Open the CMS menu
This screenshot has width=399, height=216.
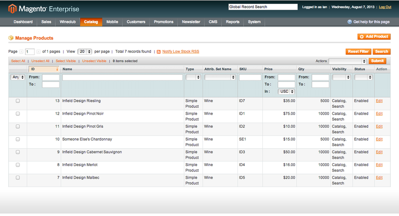[213, 22]
